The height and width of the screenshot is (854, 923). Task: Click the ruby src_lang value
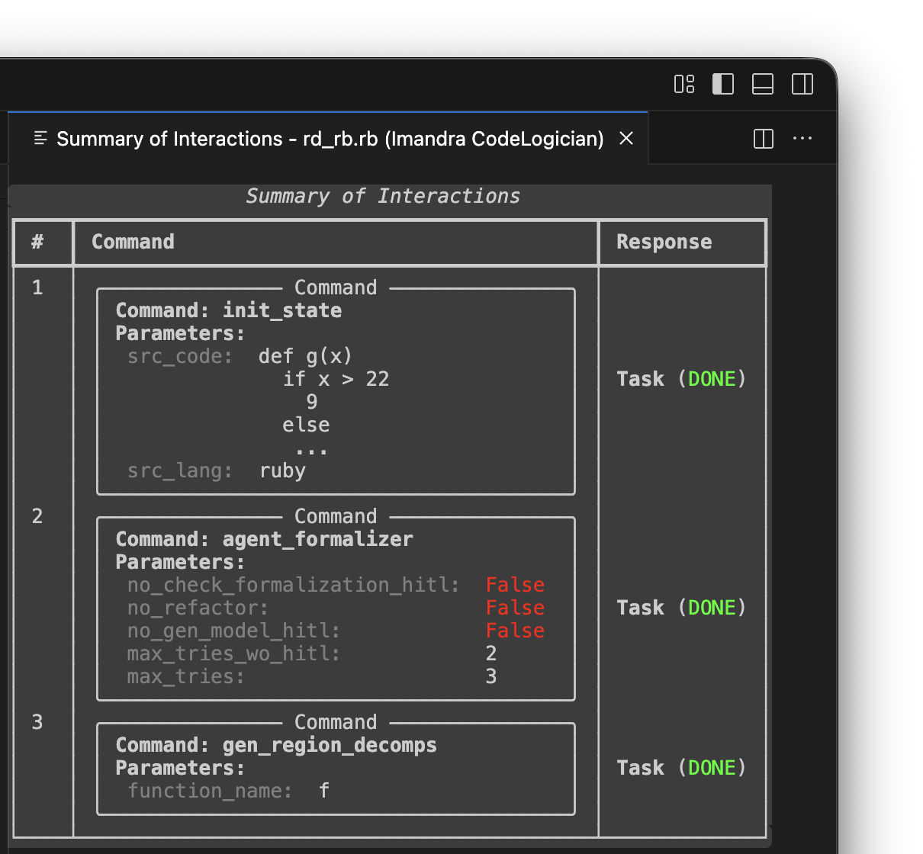tap(281, 470)
